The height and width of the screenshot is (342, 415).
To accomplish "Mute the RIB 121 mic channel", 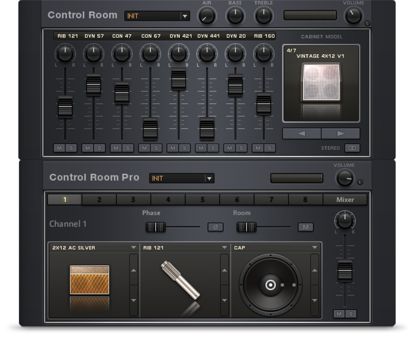I will click(x=59, y=148).
